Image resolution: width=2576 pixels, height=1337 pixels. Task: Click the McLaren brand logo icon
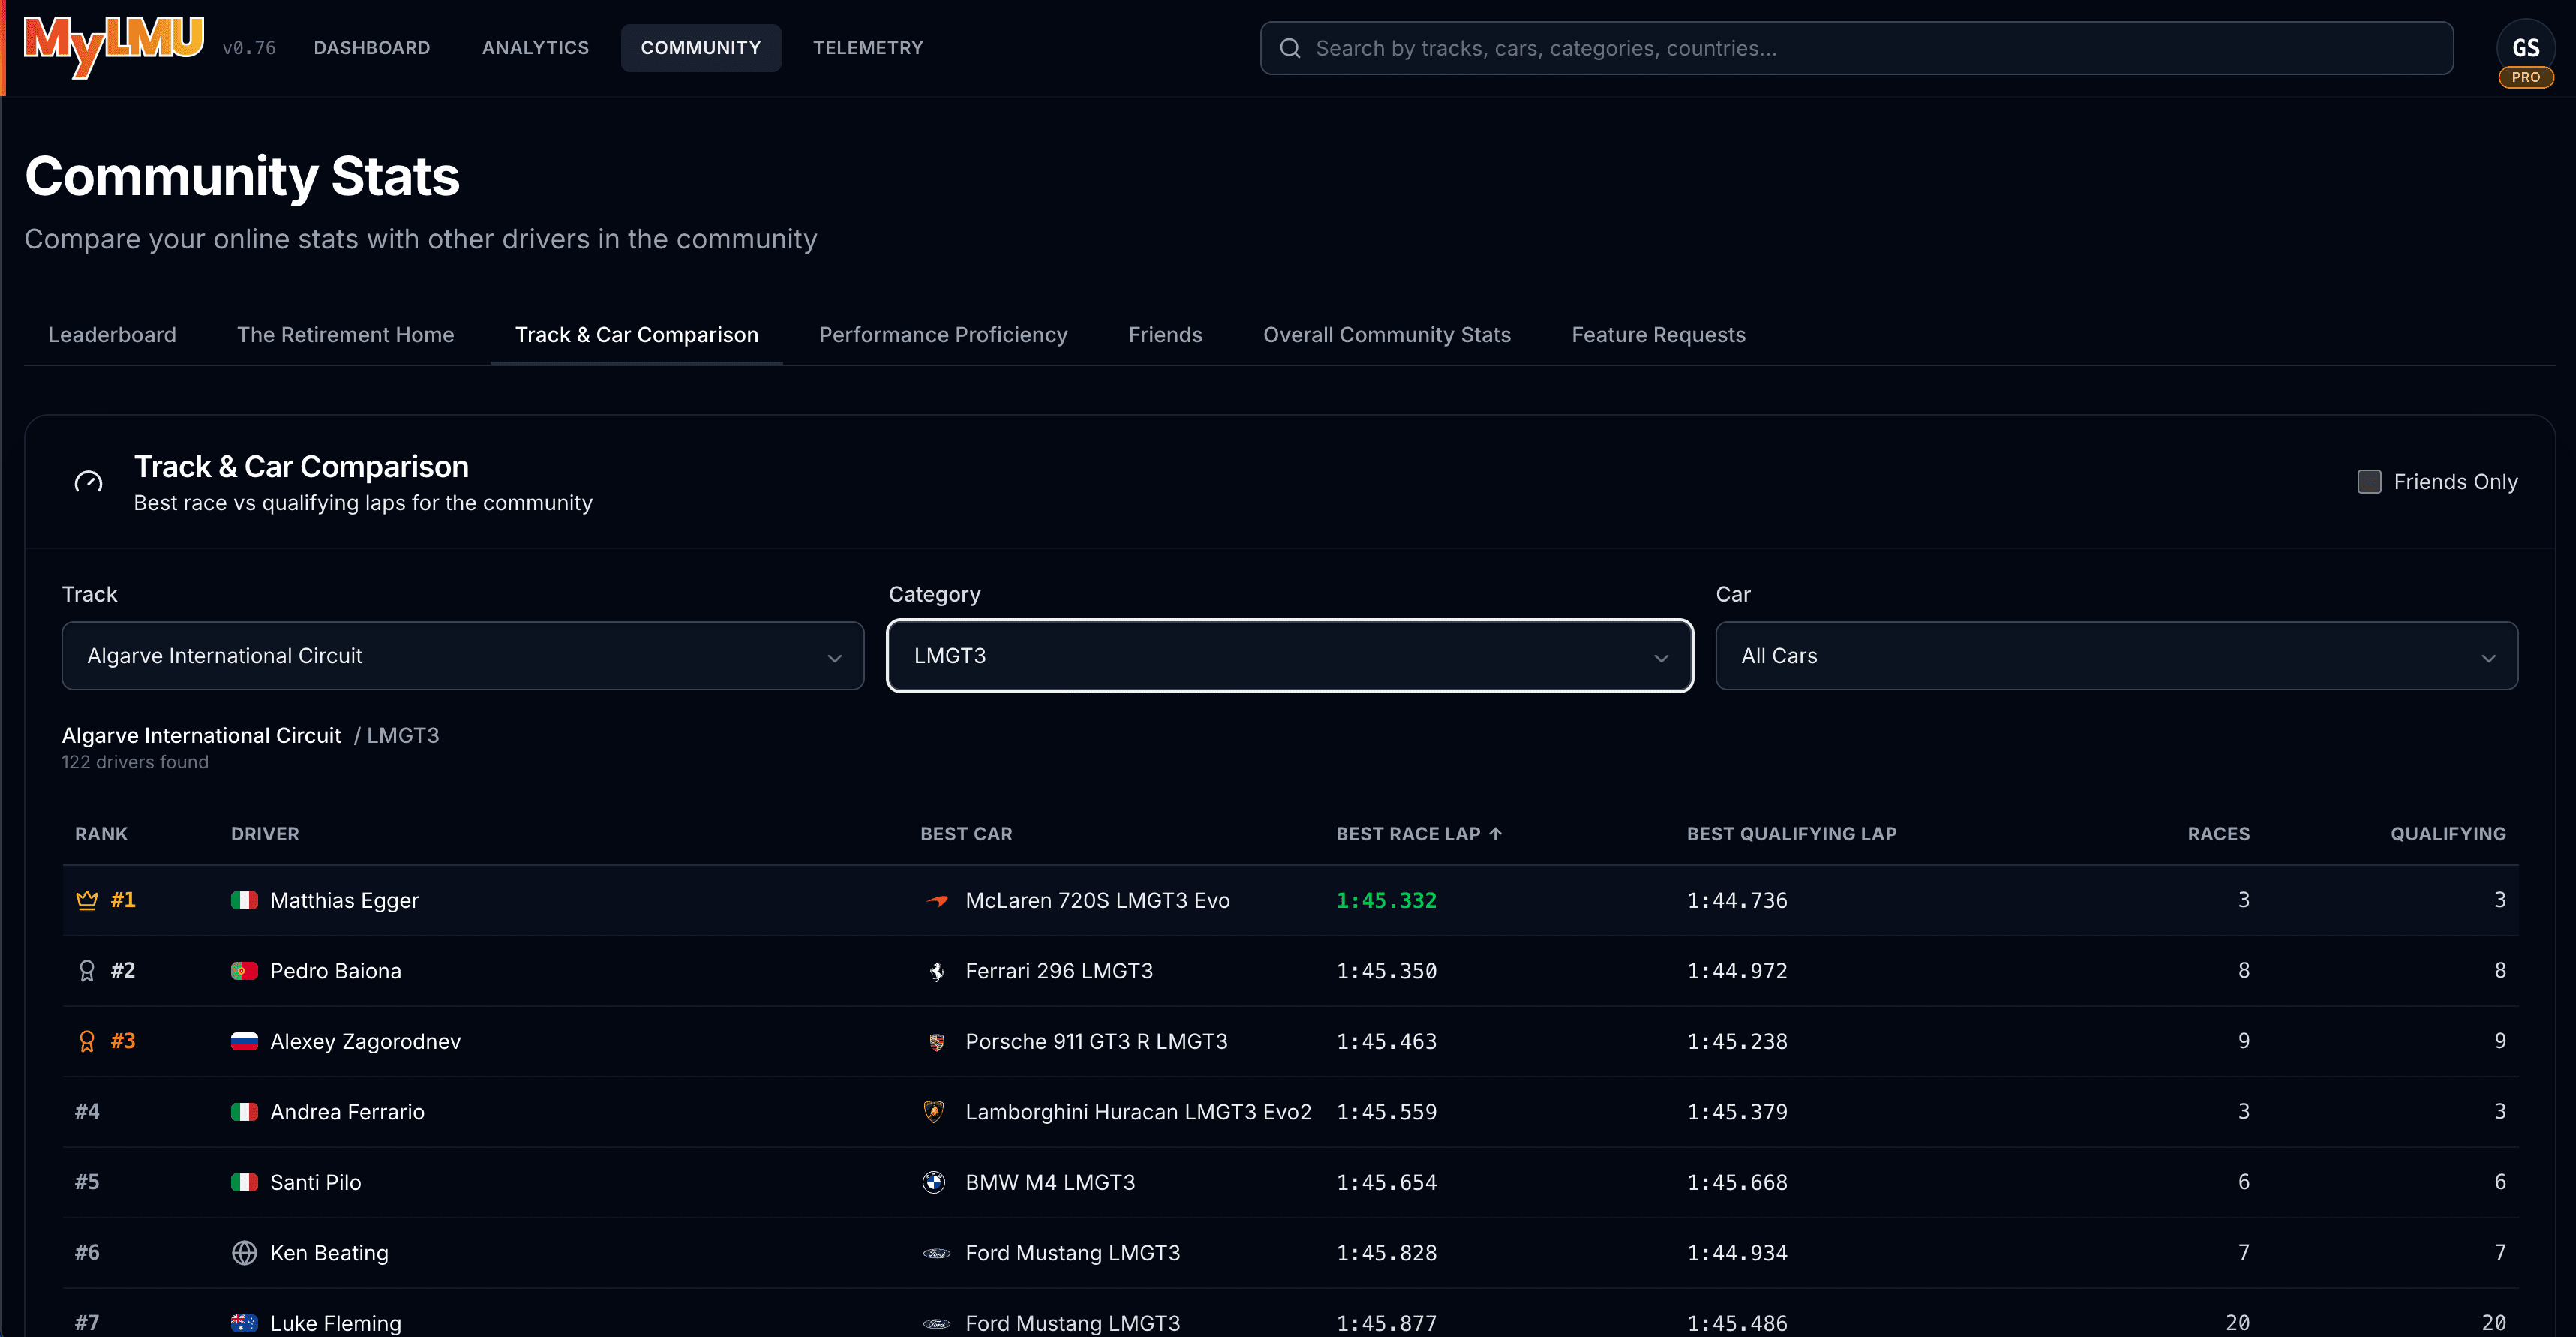936,900
